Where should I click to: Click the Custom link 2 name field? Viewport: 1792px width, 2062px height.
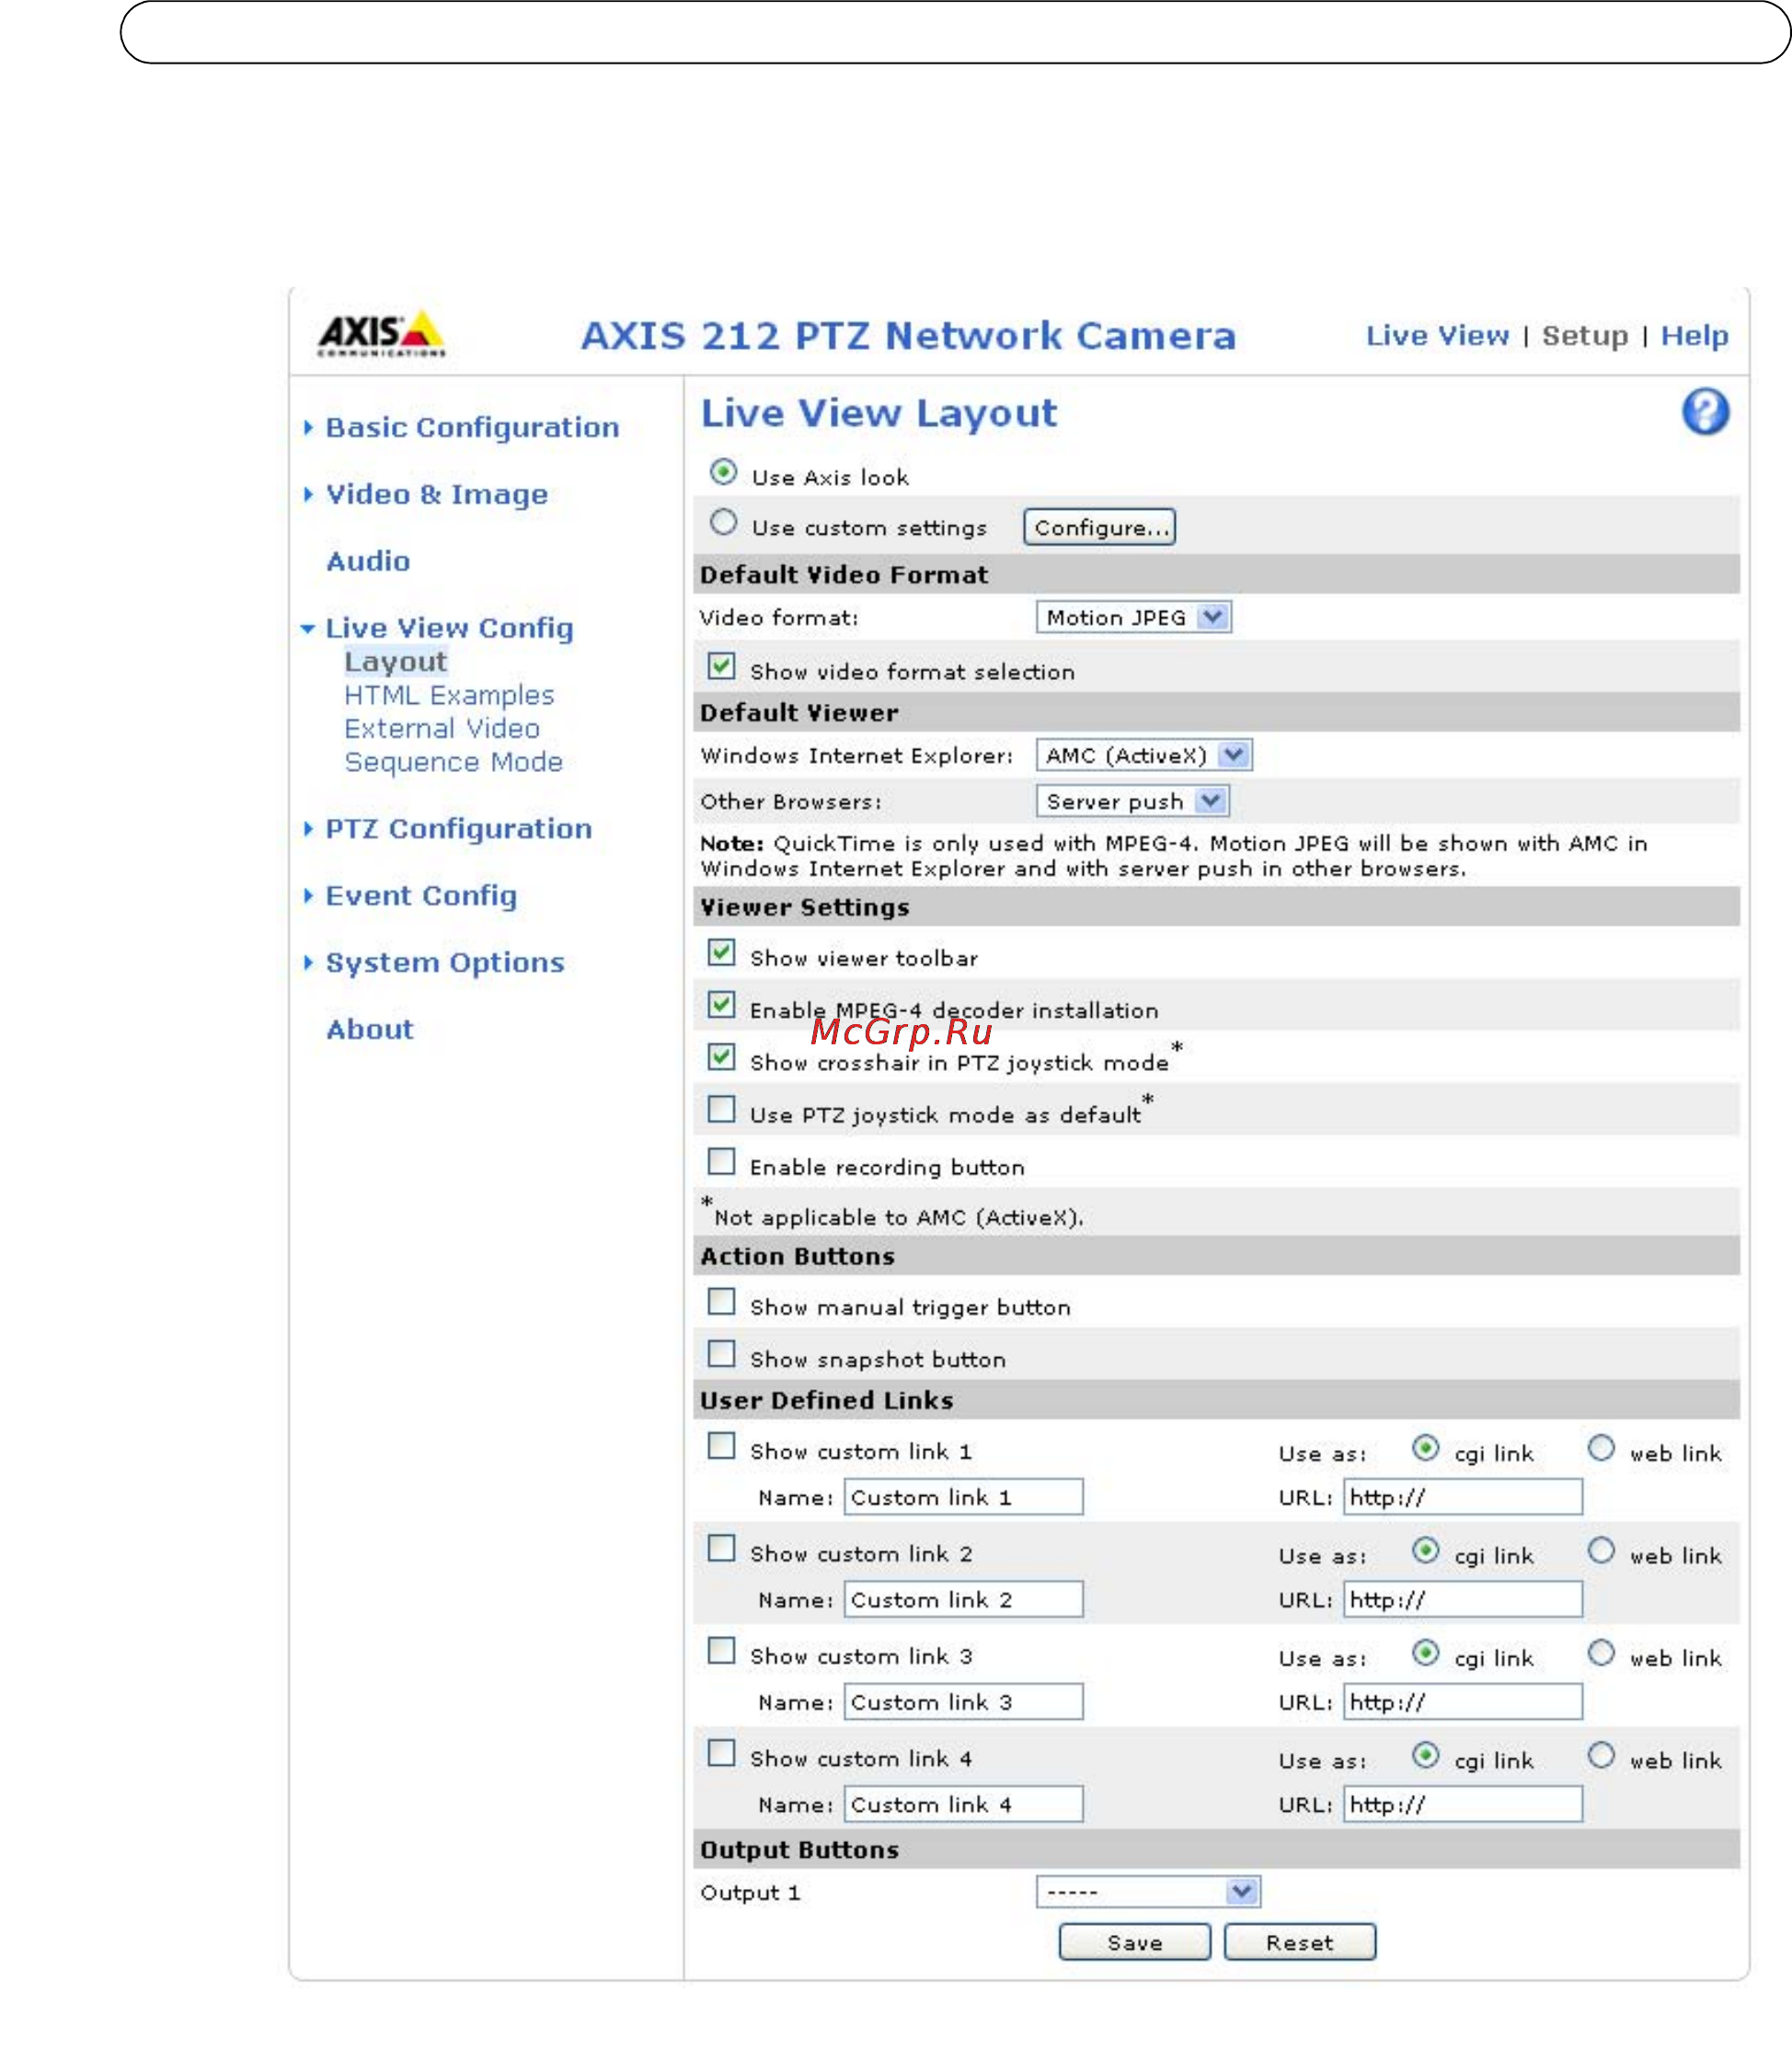click(x=963, y=1599)
